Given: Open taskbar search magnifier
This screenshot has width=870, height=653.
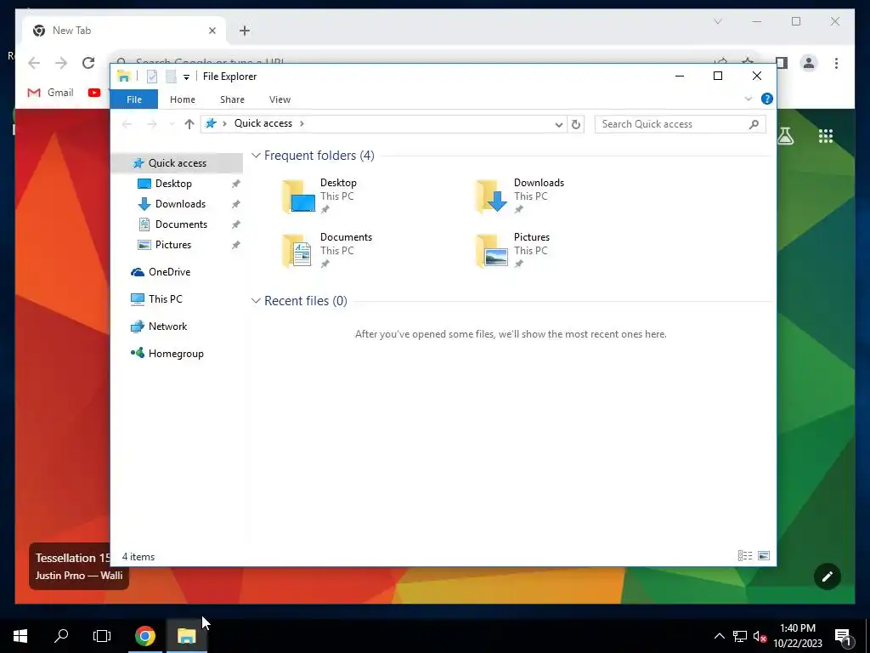Looking at the screenshot, I should pos(61,636).
